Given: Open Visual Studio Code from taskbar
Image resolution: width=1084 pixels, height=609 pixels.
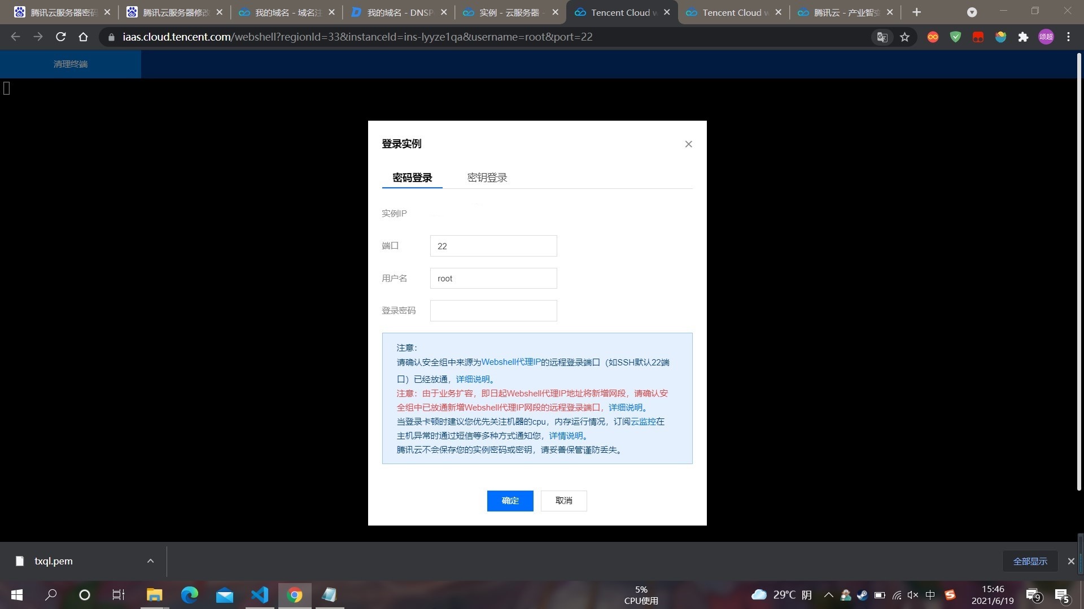Looking at the screenshot, I should tap(260, 595).
